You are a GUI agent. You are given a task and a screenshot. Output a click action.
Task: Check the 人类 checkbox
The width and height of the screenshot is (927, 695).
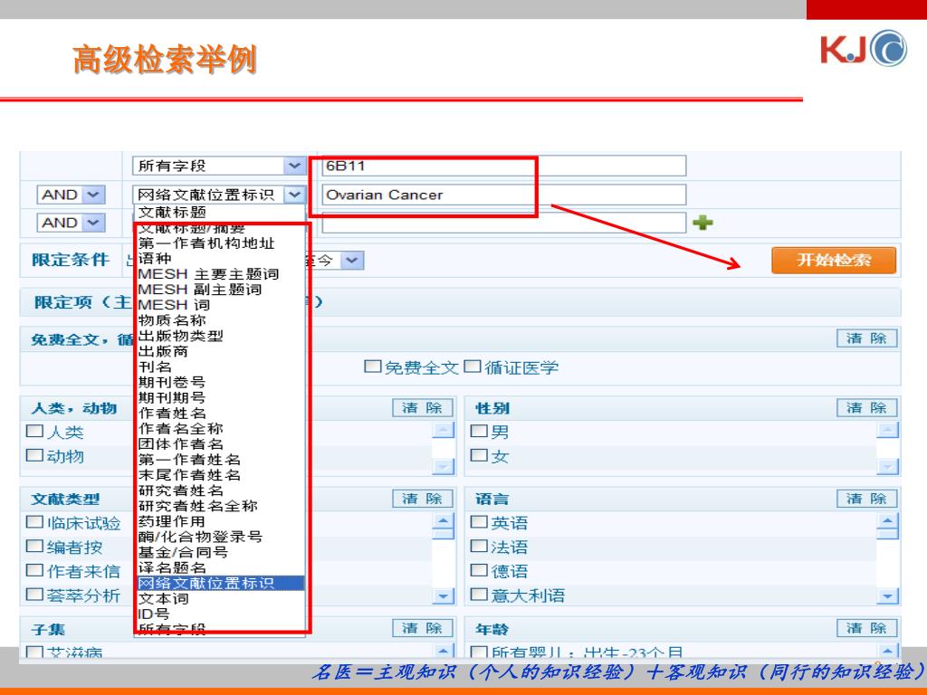point(35,432)
